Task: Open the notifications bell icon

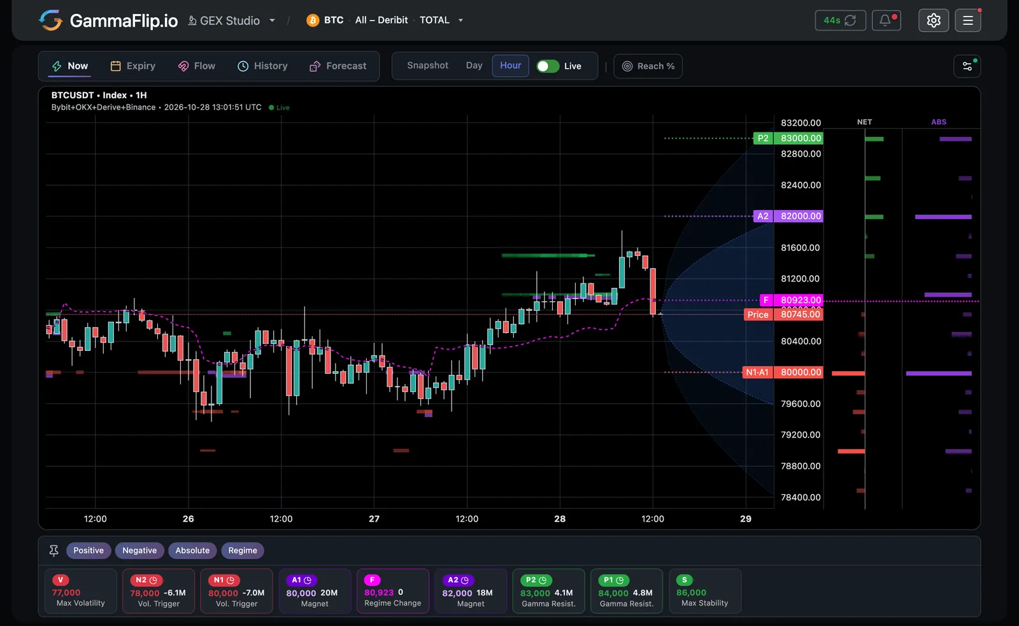Action: (x=886, y=20)
